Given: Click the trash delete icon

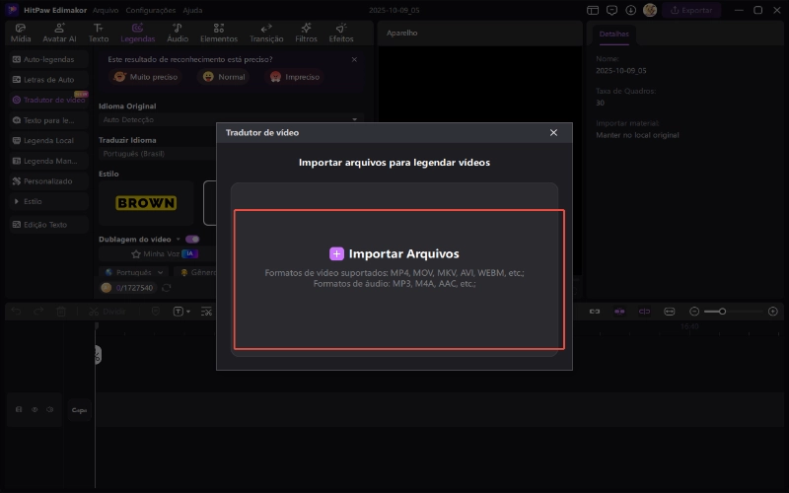Looking at the screenshot, I should [61, 312].
